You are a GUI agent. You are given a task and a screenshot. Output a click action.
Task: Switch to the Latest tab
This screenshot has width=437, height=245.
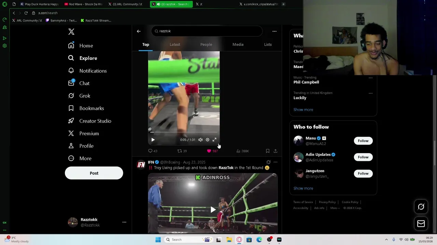(175, 45)
